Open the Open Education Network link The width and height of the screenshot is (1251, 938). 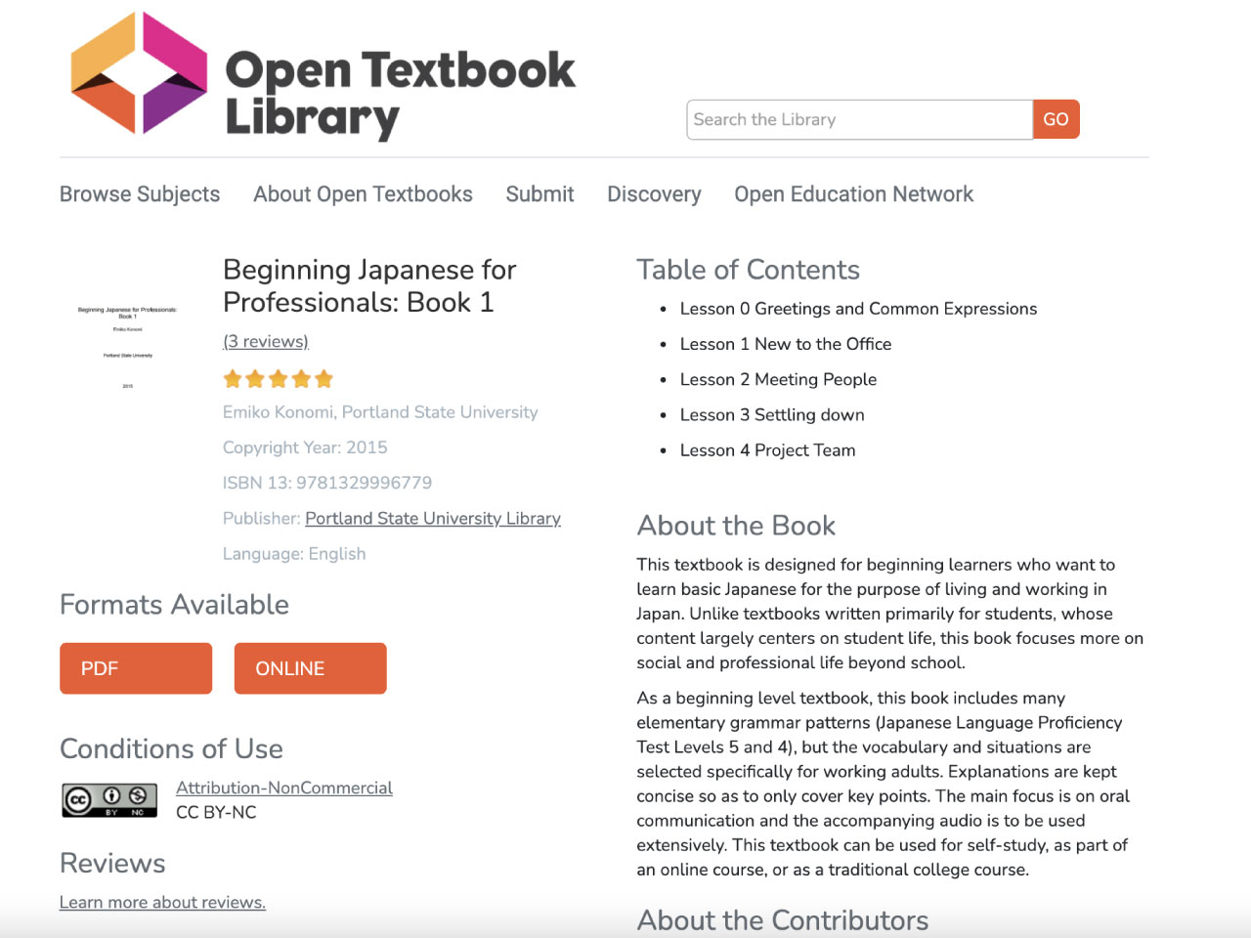pyautogui.click(x=853, y=194)
